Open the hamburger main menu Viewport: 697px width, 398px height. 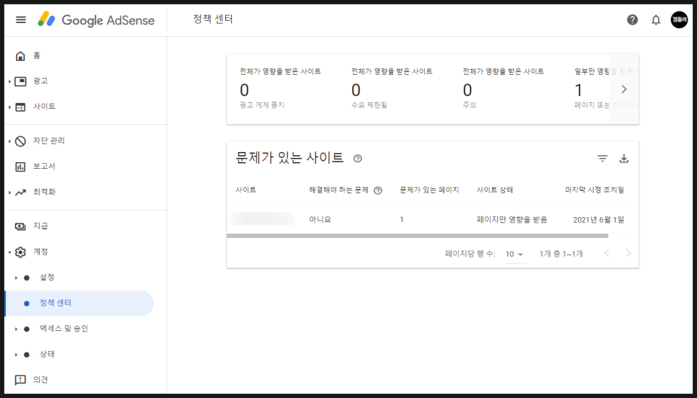point(20,20)
